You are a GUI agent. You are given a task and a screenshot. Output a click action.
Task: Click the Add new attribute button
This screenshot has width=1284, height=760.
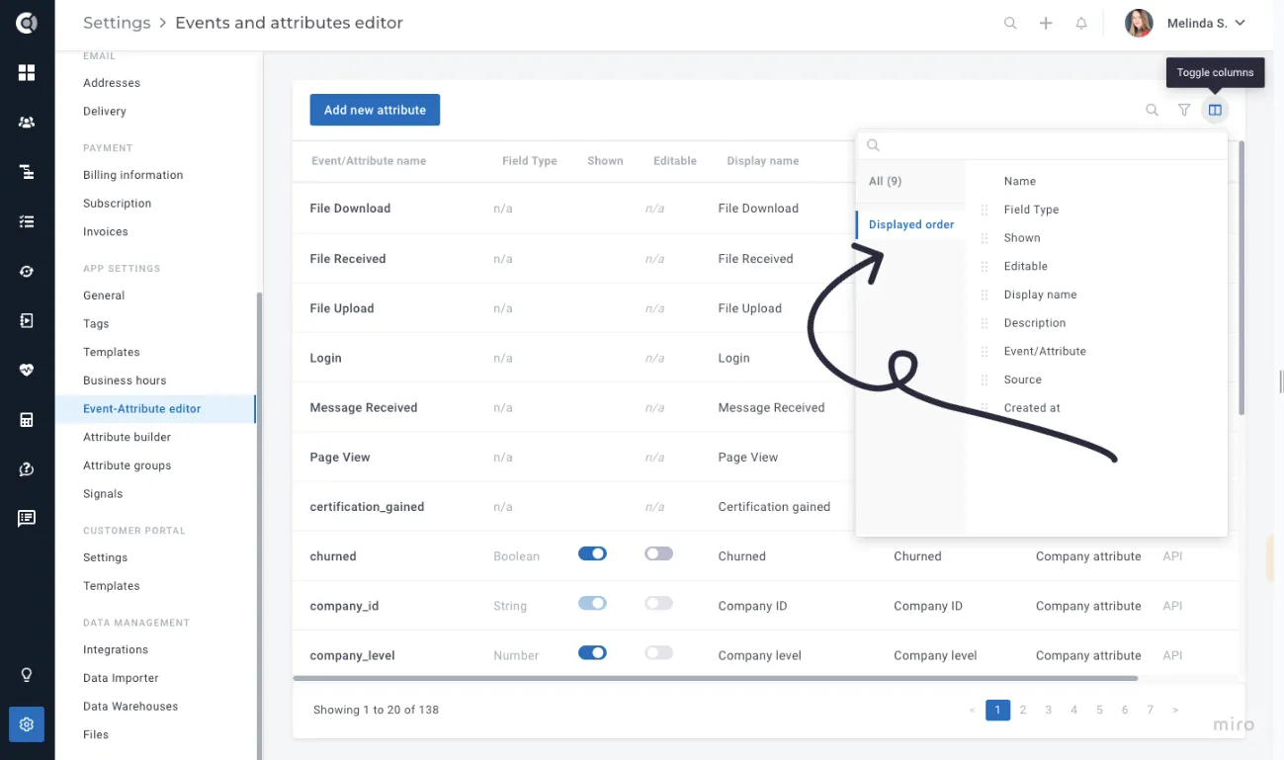point(375,110)
